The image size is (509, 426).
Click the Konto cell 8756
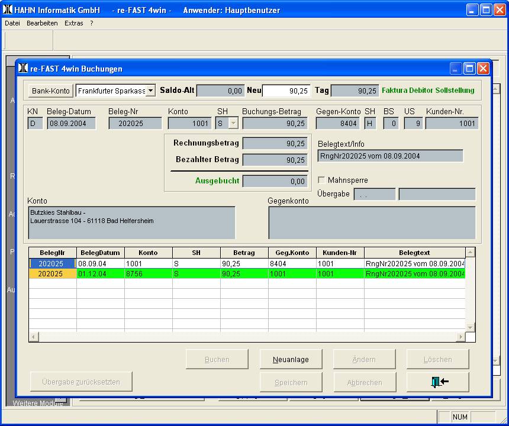149,273
